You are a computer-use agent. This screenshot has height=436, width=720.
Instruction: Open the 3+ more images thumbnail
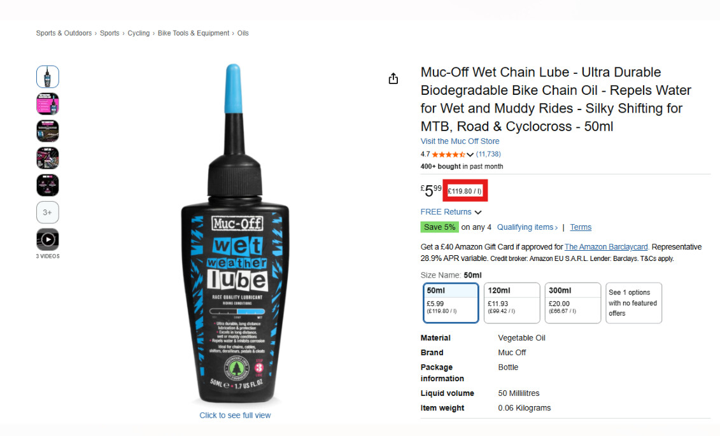pos(48,212)
